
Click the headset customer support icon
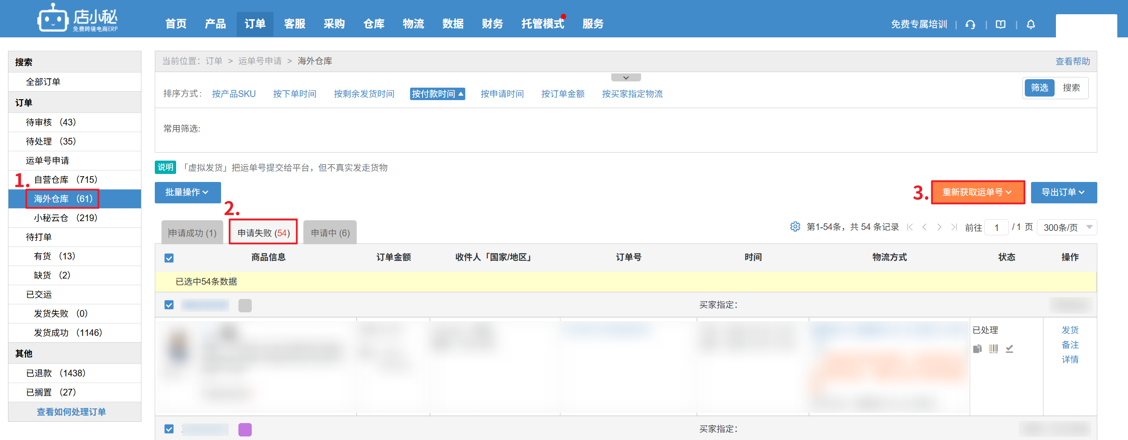[970, 24]
